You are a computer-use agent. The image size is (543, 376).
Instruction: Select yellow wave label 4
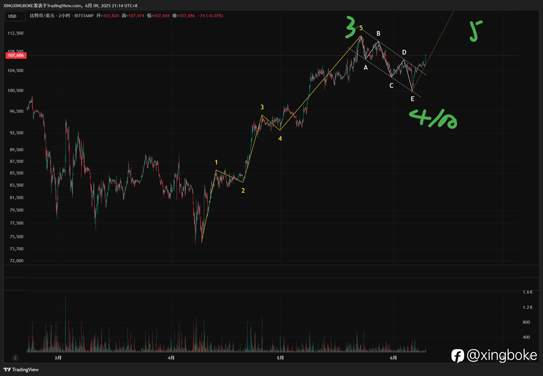point(280,138)
